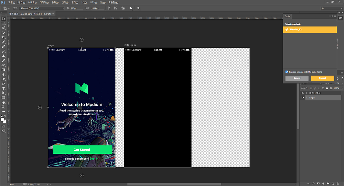Set the artboard to landscape orientation
344x186 pixels.
coord(115,8)
